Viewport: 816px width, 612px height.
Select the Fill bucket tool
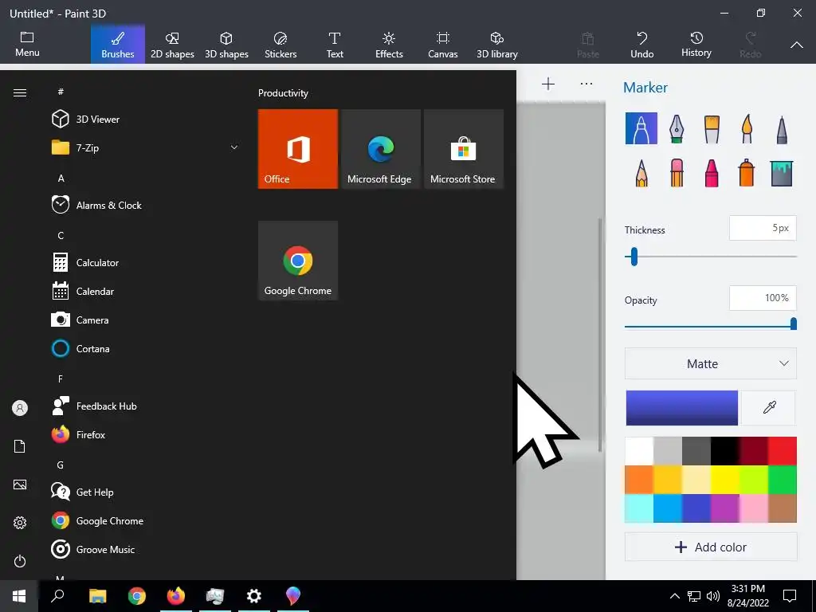[782, 173]
